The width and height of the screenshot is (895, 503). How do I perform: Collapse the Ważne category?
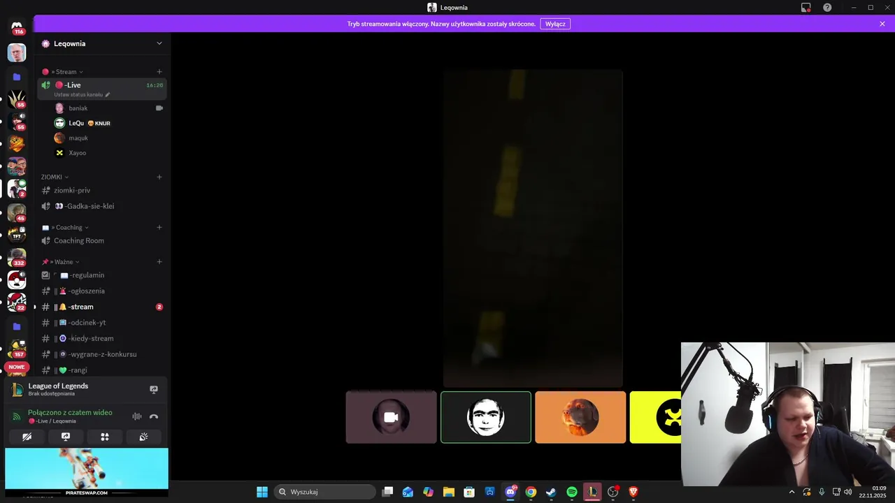tap(61, 262)
